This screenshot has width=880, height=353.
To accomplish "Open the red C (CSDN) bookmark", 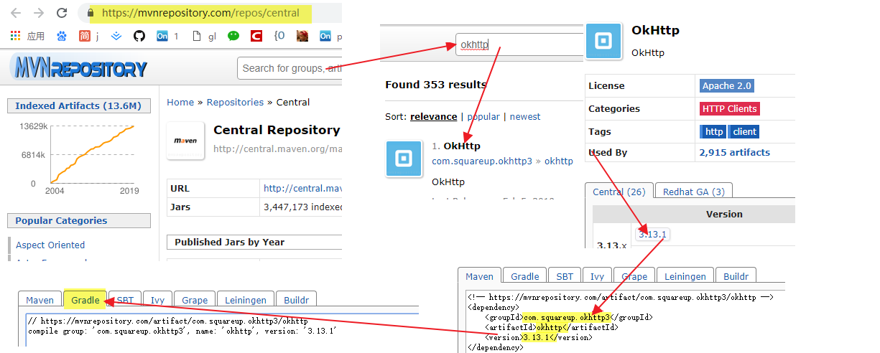I will click(x=256, y=36).
